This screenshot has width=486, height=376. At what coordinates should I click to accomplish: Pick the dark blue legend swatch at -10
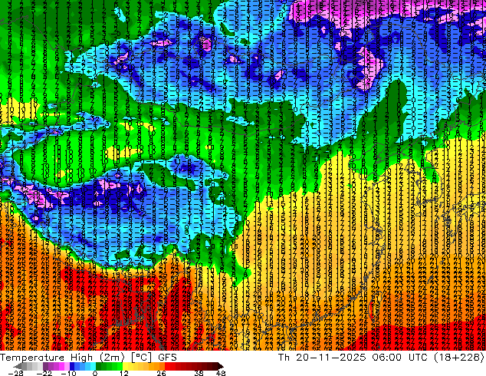click(x=72, y=366)
